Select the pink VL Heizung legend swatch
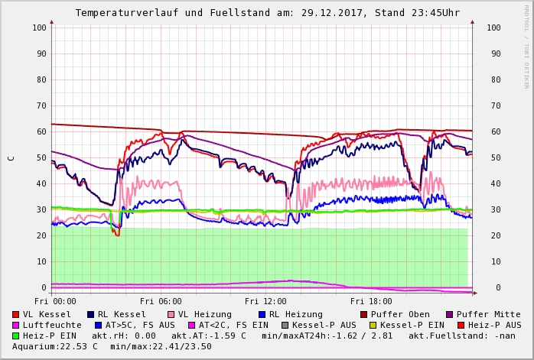 [170, 314]
